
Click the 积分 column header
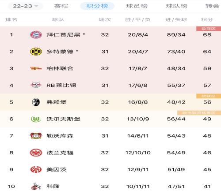click(207, 19)
